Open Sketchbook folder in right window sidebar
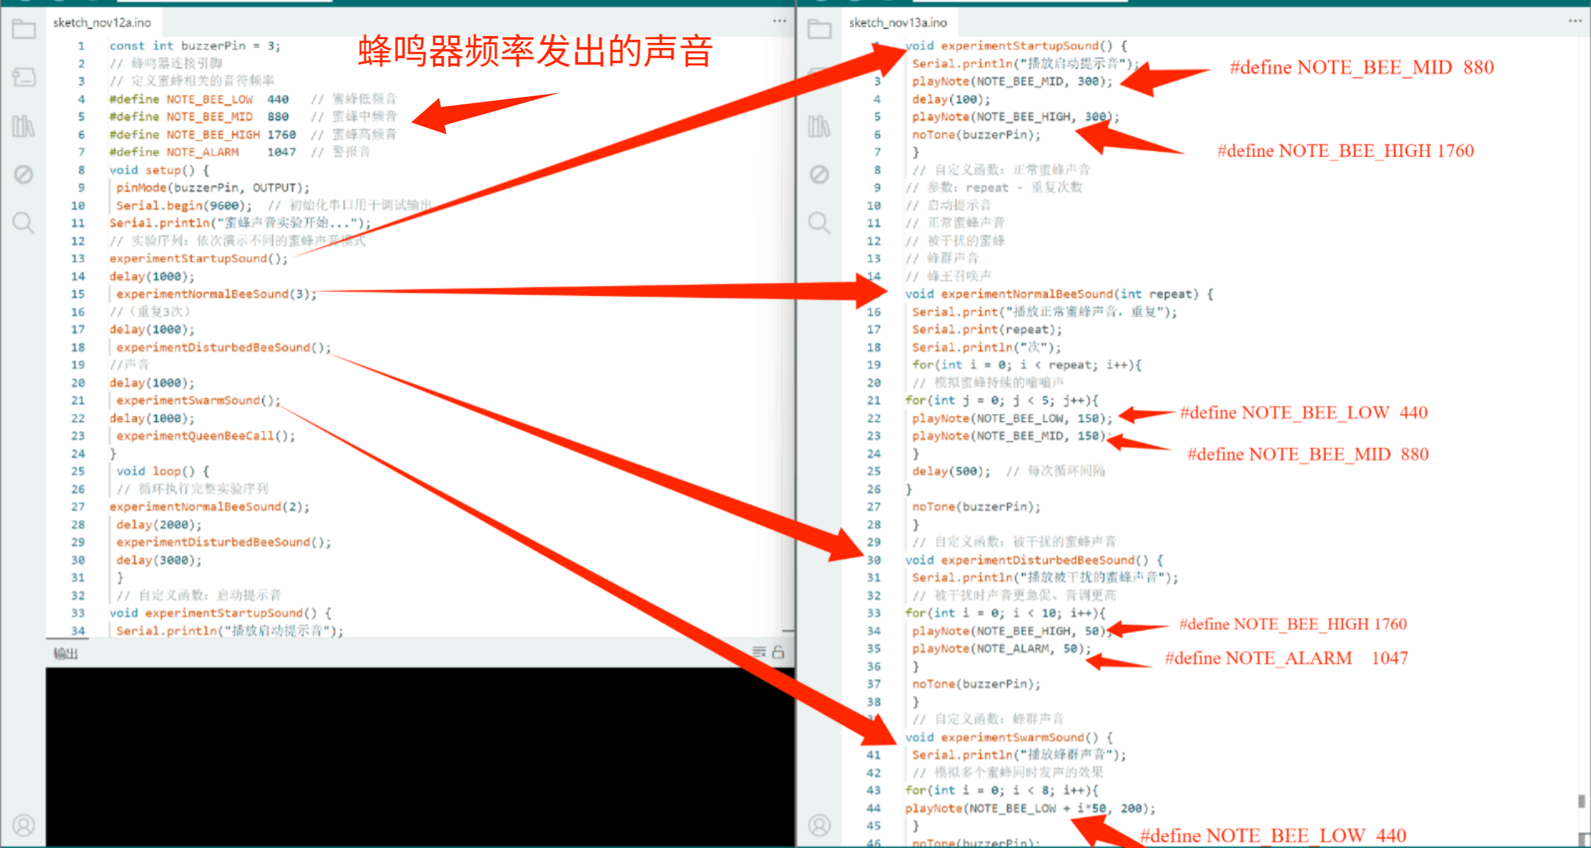The height and width of the screenshot is (848, 1591). [x=819, y=29]
